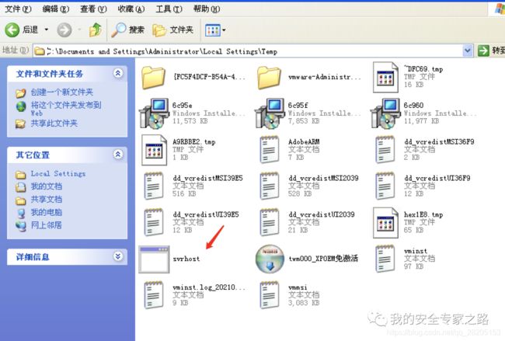Expand the 详细信息 panel

(x=118, y=256)
